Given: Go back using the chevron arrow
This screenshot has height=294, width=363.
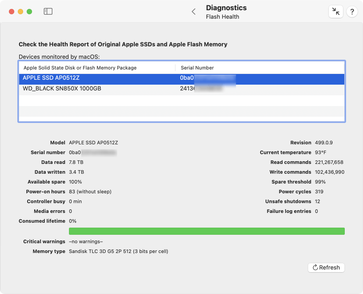Looking at the screenshot, I should pos(194,12).
